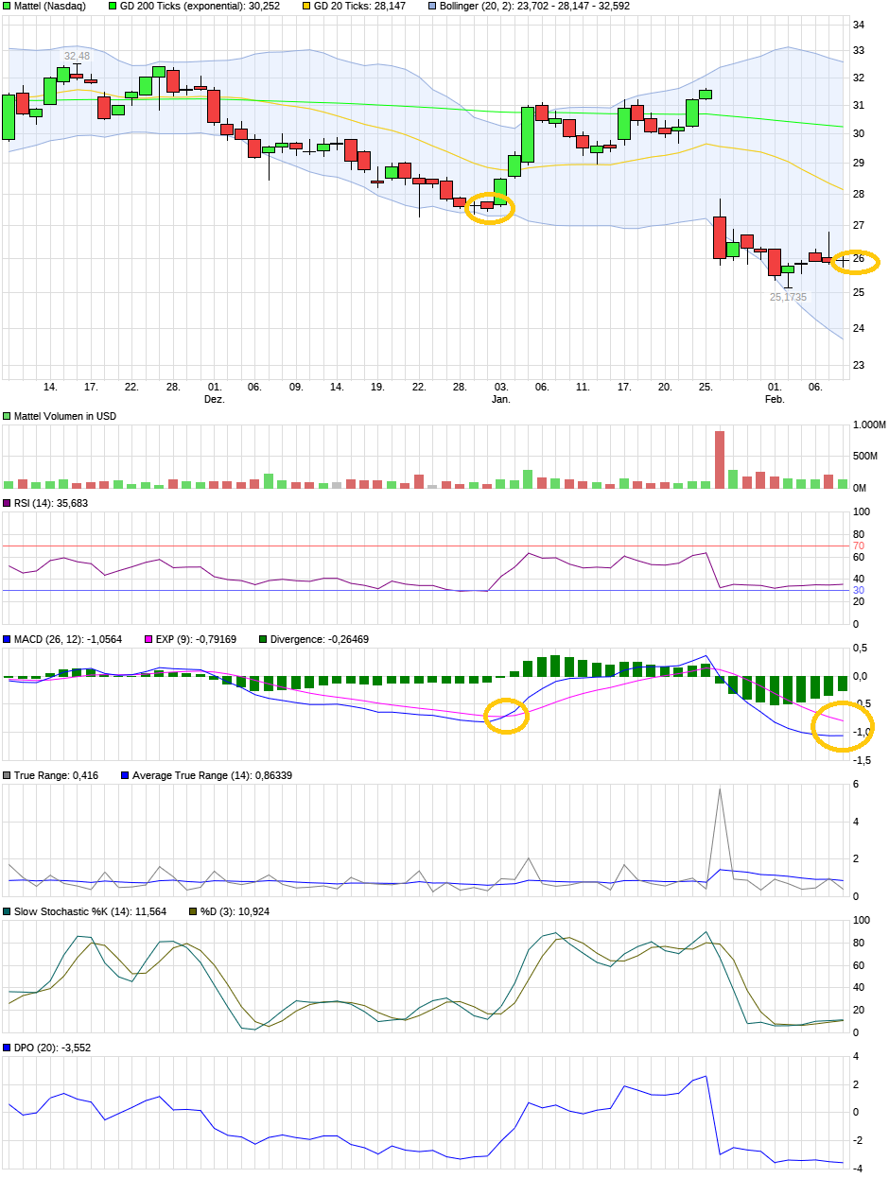
Task: Click the Jan. month label on the date axis
Action: click(500, 400)
